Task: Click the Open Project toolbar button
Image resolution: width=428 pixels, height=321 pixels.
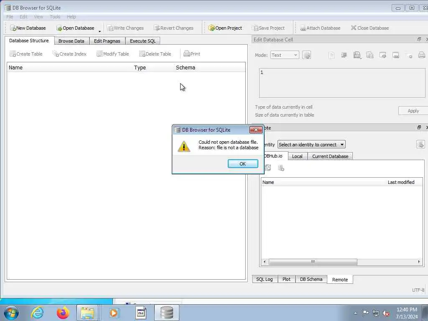Action: (225, 28)
